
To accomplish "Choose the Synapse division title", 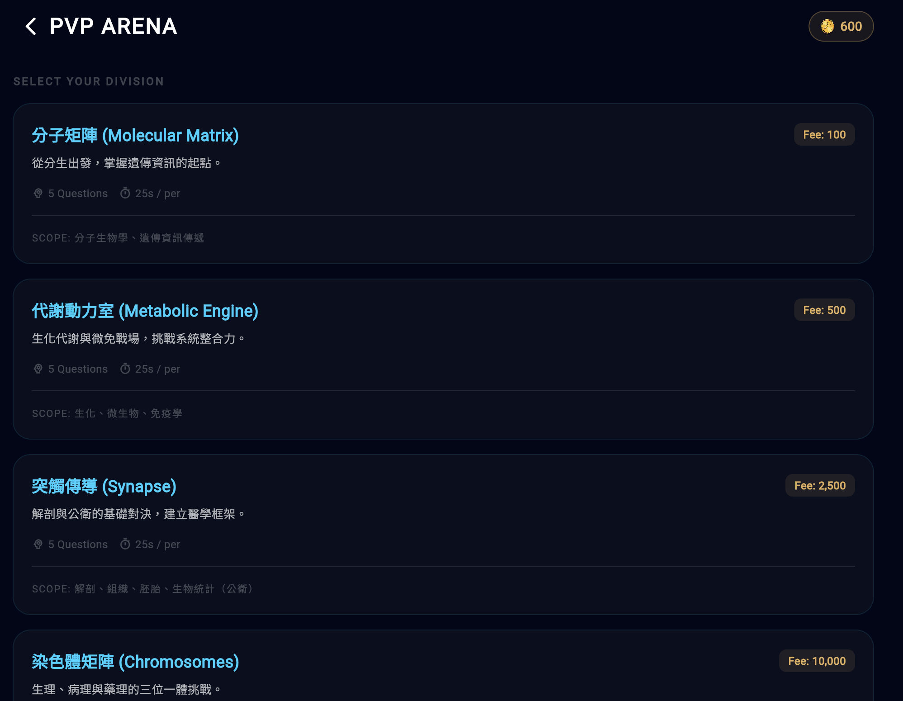I will (104, 487).
